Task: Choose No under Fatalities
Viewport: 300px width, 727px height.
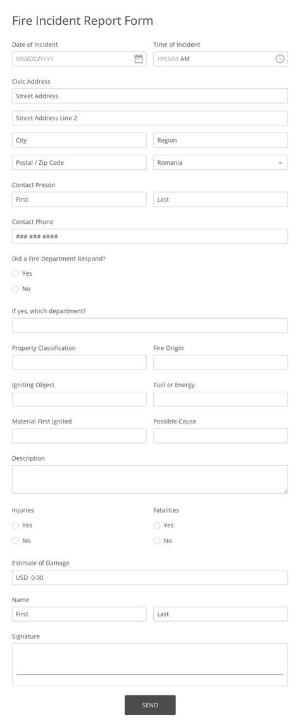Action: pos(156,541)
